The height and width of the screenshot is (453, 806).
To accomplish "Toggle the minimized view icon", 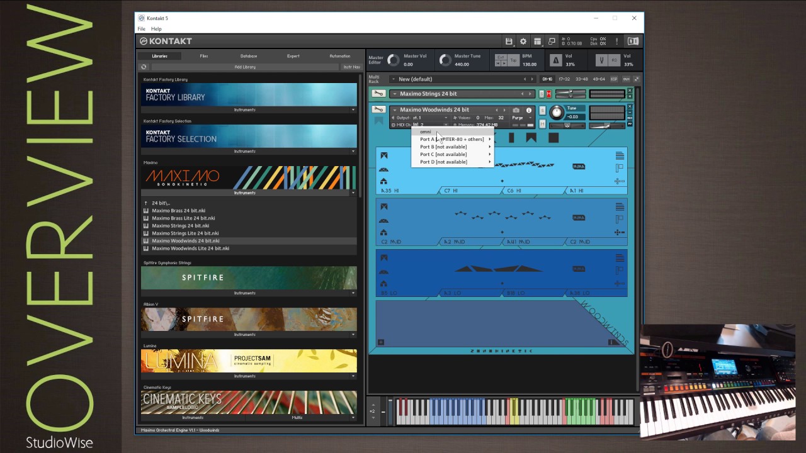I will 552,42.
